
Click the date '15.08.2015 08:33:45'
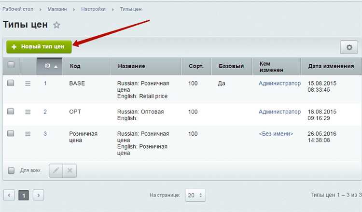point(322,86)
